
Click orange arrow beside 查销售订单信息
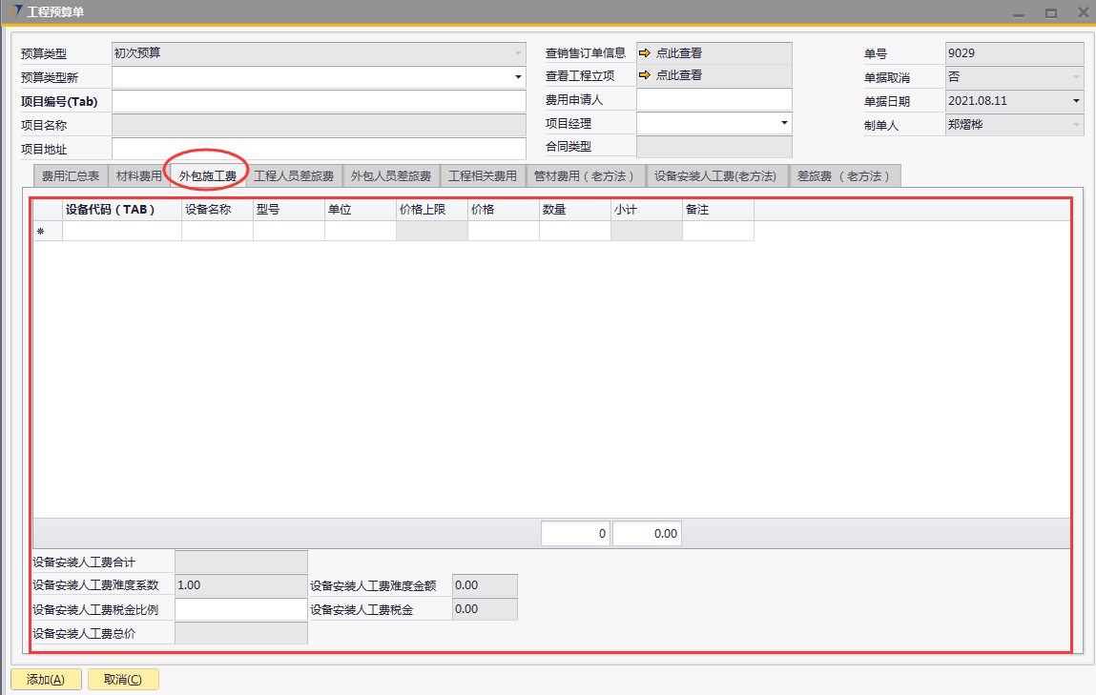[x=645, y=53]
